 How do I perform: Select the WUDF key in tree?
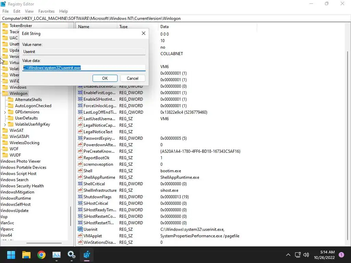coord(15,155)
